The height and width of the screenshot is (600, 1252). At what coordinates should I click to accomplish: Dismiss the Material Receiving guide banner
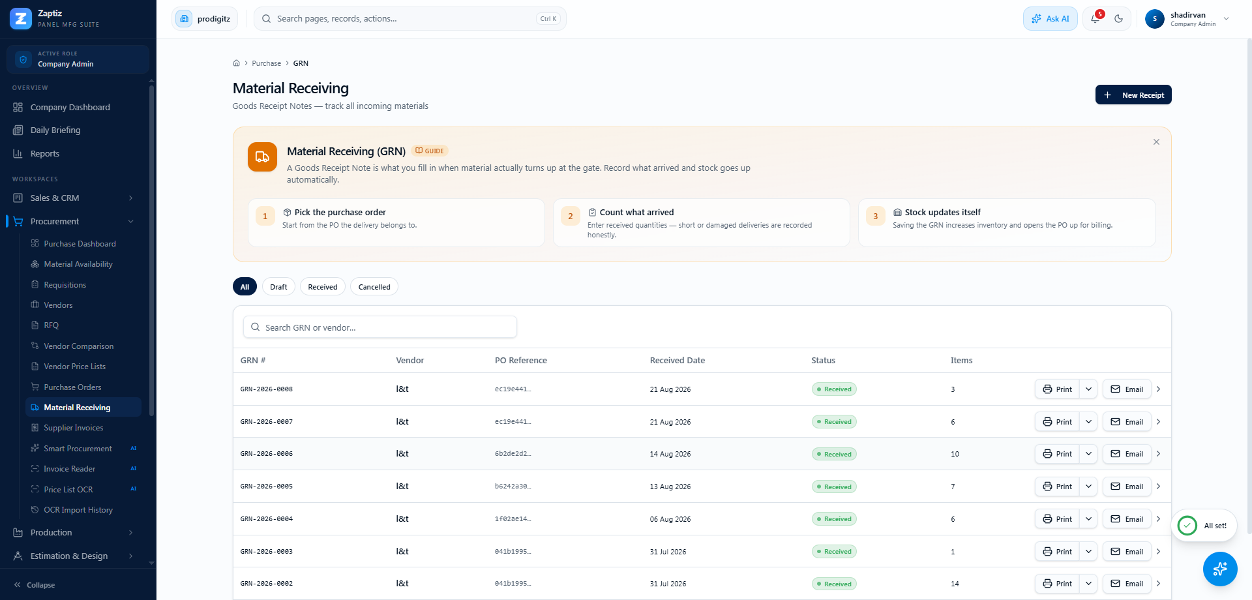tap(1156, 142)
